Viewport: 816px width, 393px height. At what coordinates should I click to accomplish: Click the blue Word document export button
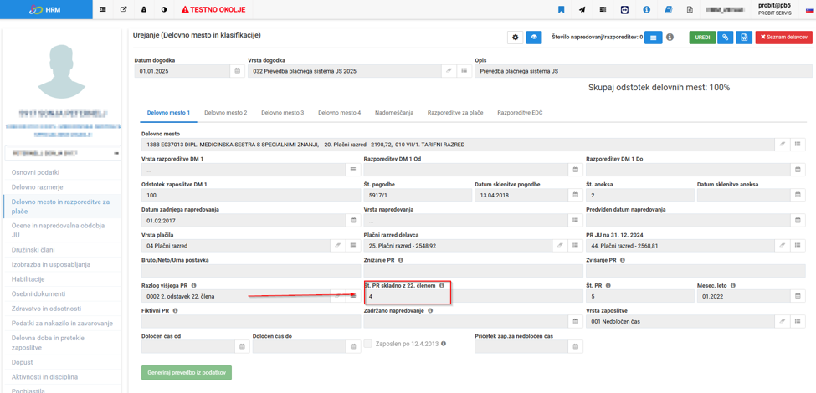click(x=744, y=38)
